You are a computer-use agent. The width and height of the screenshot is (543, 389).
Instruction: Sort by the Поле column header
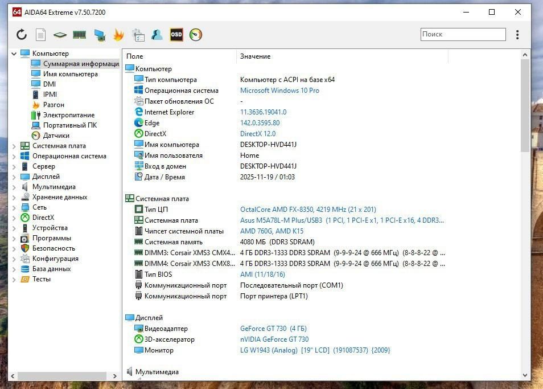click(x=179, y=56)
